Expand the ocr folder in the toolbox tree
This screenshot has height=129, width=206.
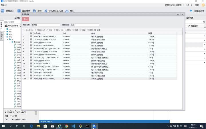click(x=5, y=32)
